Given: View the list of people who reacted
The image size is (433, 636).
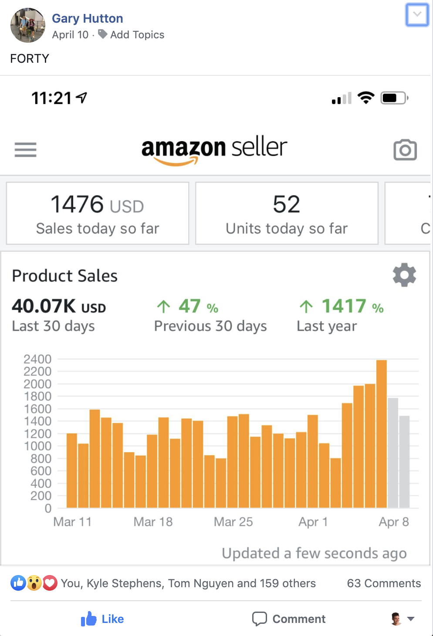Looking at the screenshot, I should point(188,583).
